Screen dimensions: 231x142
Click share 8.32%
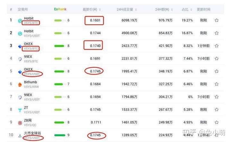(188, 46)
